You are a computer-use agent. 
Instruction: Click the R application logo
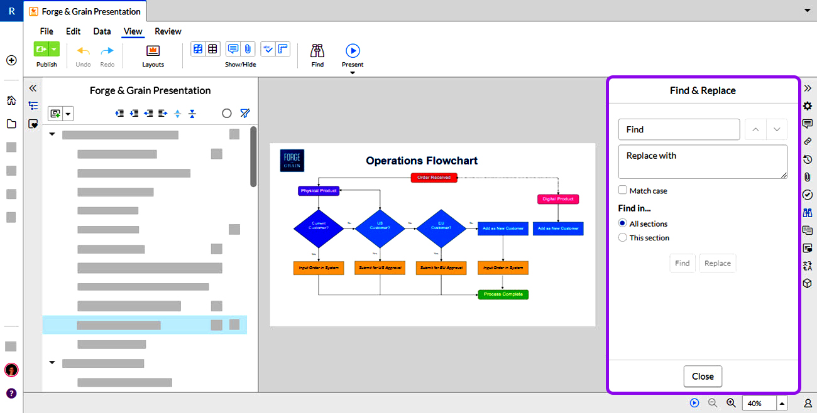(x=11, y=11)
